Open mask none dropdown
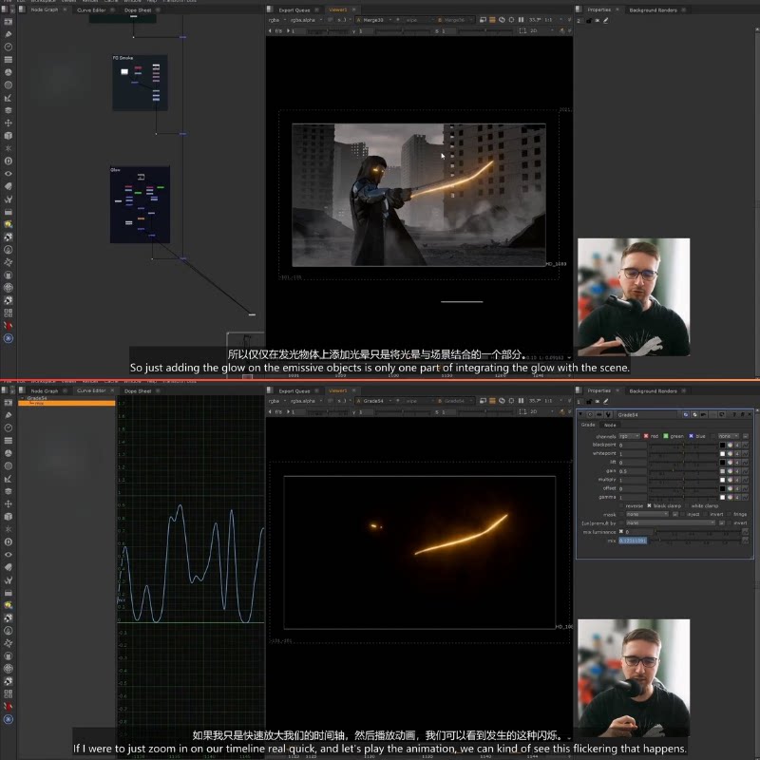The width and height of the screenshot is (760, 760). click(x=647, y=514)
